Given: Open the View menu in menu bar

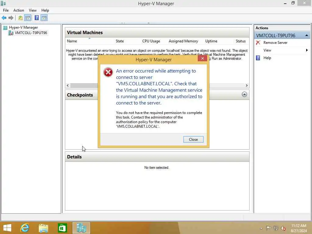Looking at the screenshot, I should 33,10.
